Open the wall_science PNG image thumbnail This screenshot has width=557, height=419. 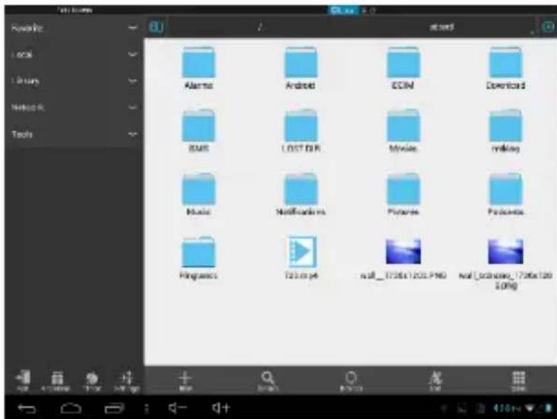tap(505, 252)
